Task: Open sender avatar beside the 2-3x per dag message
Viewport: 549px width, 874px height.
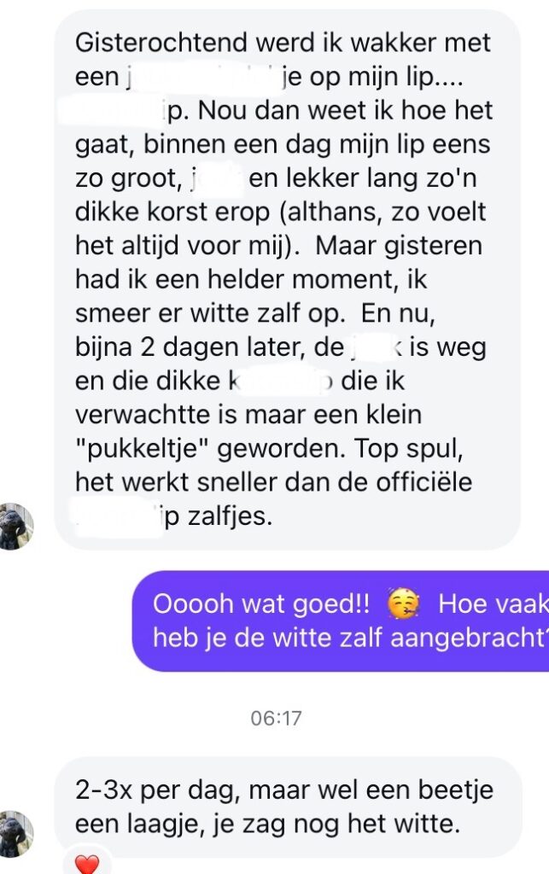Action: (x=16, y=834)
